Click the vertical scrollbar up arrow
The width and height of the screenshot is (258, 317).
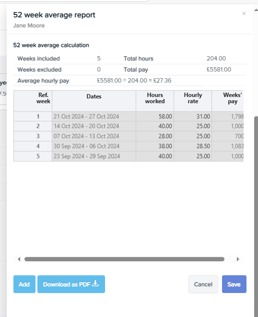[256, 10]
